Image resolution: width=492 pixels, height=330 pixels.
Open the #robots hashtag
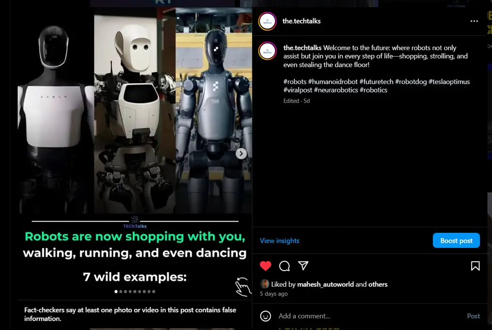(x=295, y=82)
